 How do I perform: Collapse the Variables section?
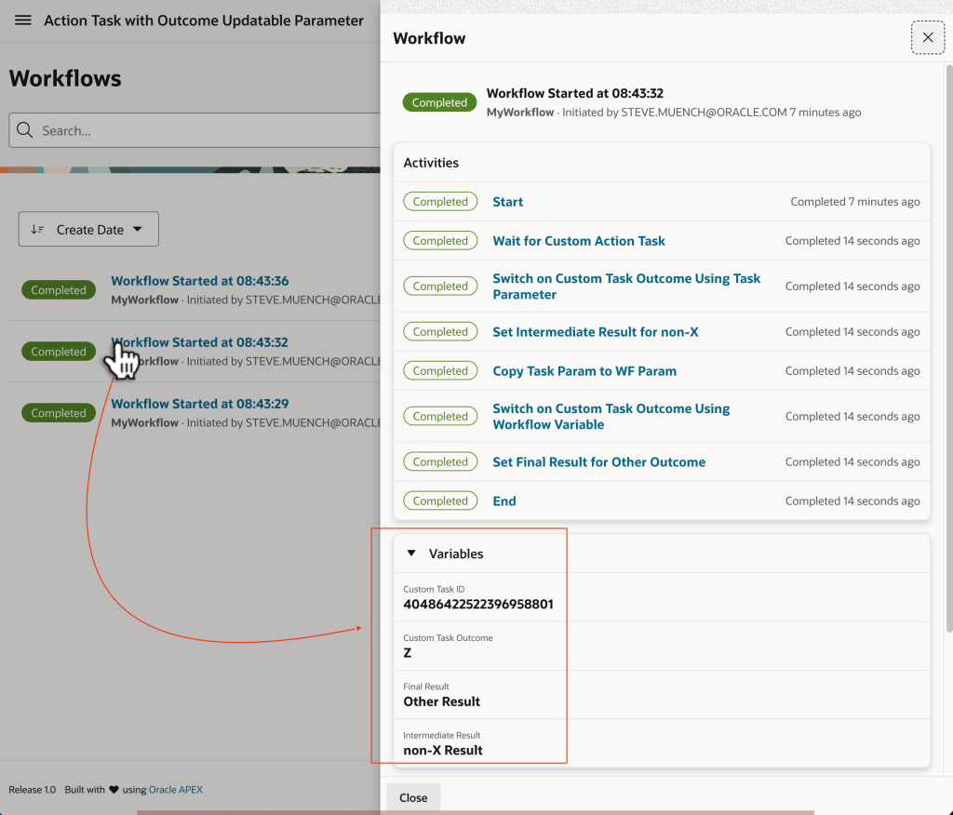coord(411,554)
